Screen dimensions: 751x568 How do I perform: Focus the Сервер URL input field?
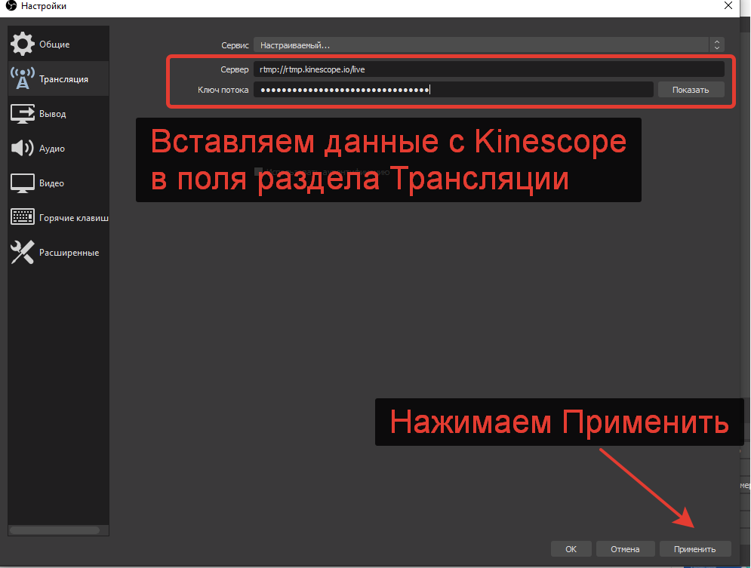488,69
